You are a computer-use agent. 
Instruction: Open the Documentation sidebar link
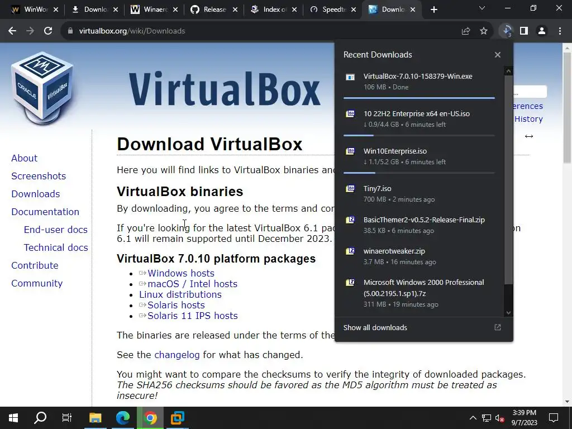45,212
